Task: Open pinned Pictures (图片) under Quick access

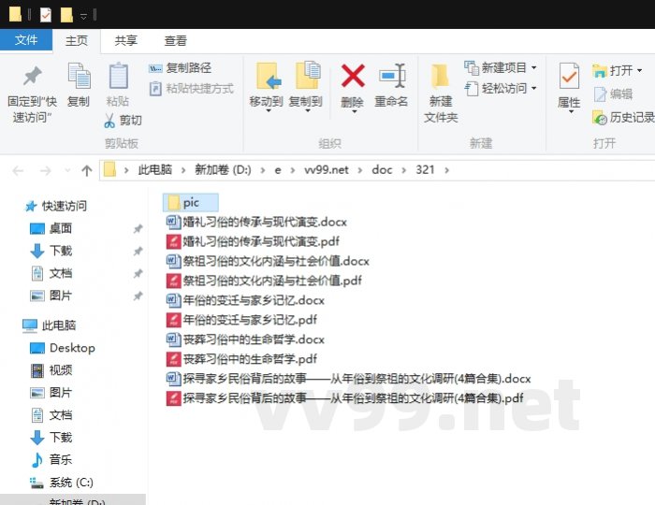Action: (51, 296)
